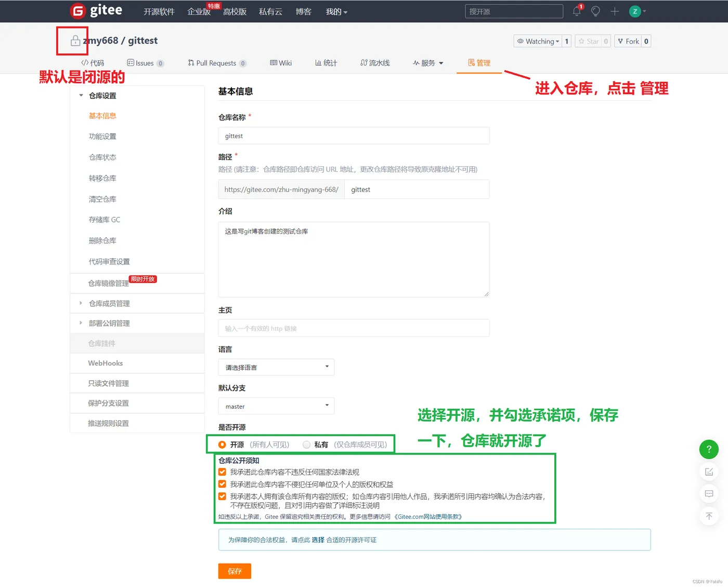Open 企业版 in top navigation
Viewport: 728px width, 587px height.
tap(199, 11)
